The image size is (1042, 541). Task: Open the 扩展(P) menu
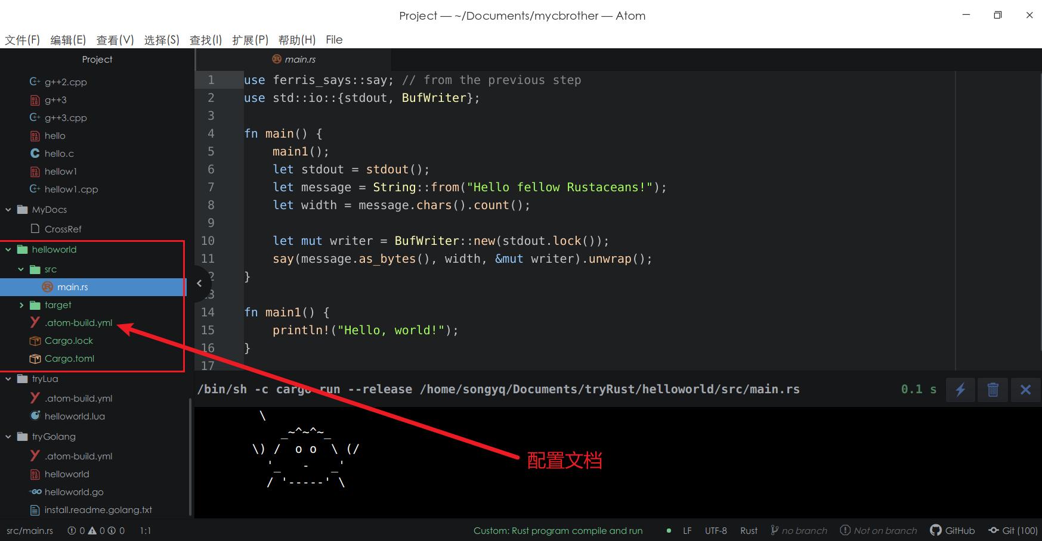tap(251, 40)
